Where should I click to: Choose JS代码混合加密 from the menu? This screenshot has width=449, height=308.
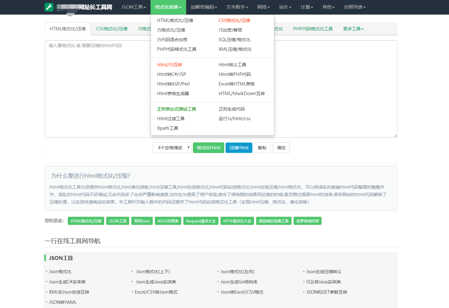point(172,39)
